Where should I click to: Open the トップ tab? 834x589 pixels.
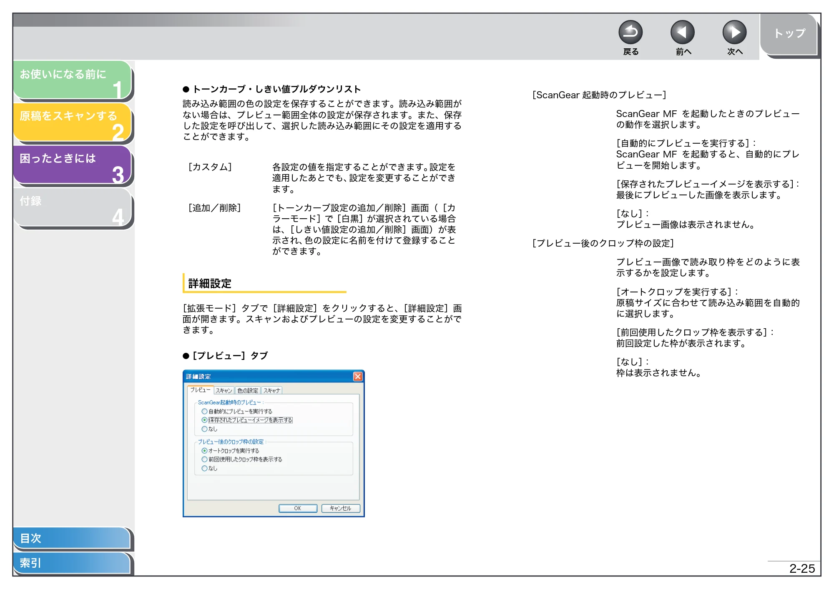pos(789,35)
